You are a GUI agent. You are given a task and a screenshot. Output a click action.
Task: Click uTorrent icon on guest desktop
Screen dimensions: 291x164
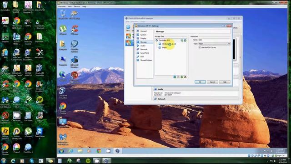(63, 31)
